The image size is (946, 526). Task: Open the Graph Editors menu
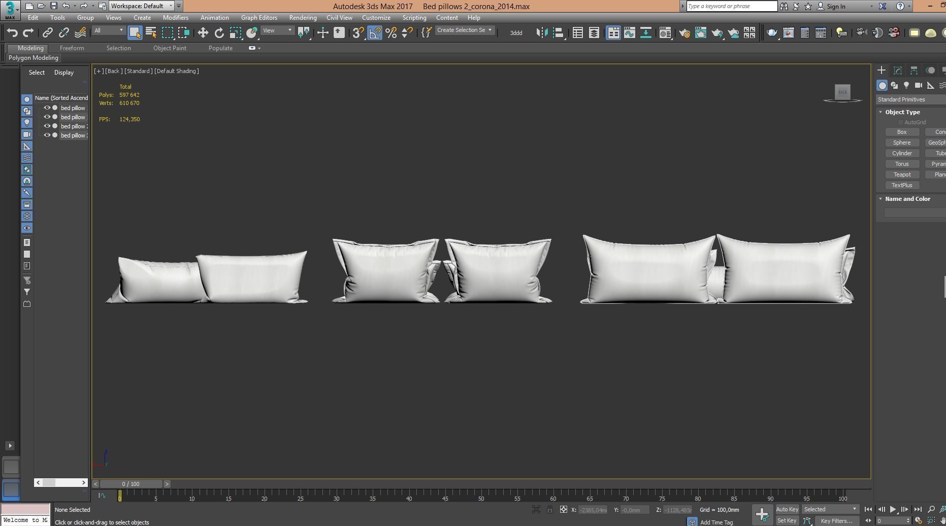(259, 18)
